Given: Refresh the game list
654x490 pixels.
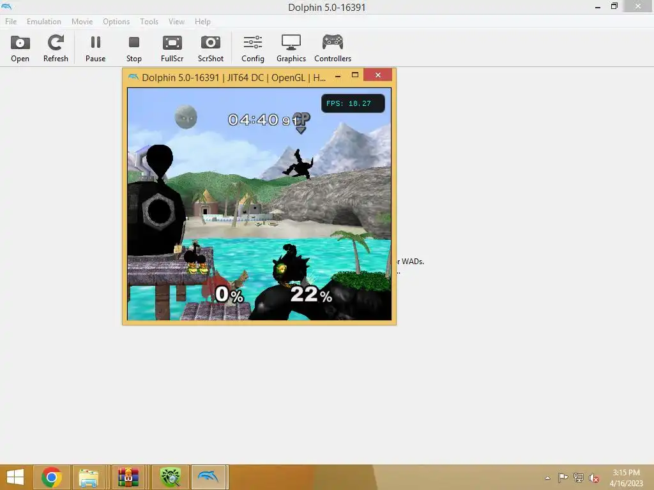Looking at the screenshot, I should click(56, 48).
